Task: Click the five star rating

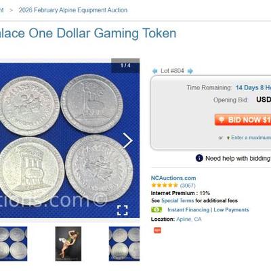Action: (165, 186)
